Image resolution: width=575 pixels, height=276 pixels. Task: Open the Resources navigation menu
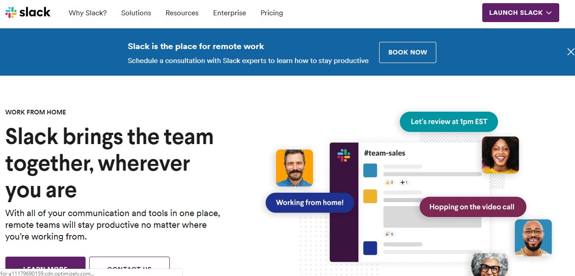182,13
